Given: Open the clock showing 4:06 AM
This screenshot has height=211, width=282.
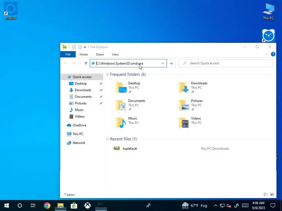Looking at the screenshot, I should tap(258, 206).
